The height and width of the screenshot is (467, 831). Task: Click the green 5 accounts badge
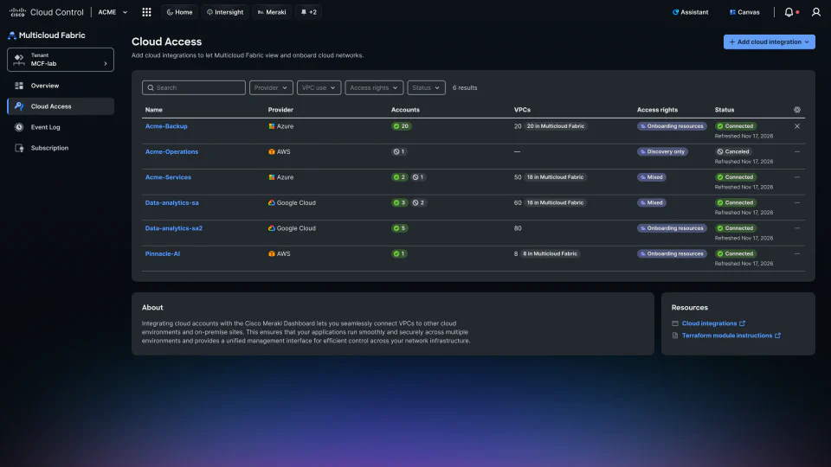(400, 228)
